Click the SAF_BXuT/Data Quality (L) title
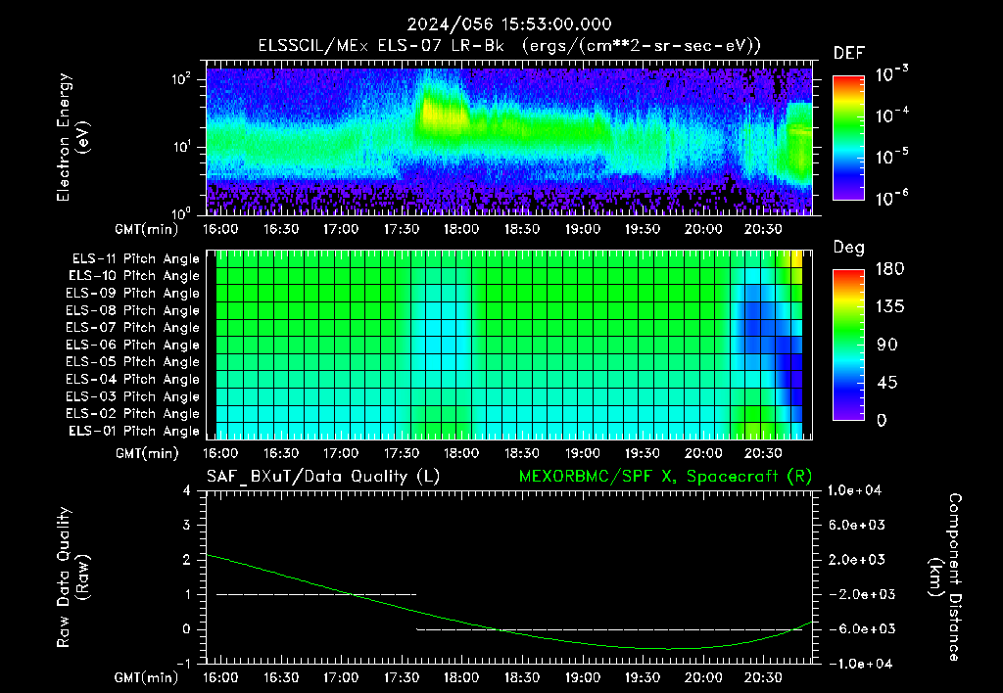 pyautogui.click(x=323, y=477)
